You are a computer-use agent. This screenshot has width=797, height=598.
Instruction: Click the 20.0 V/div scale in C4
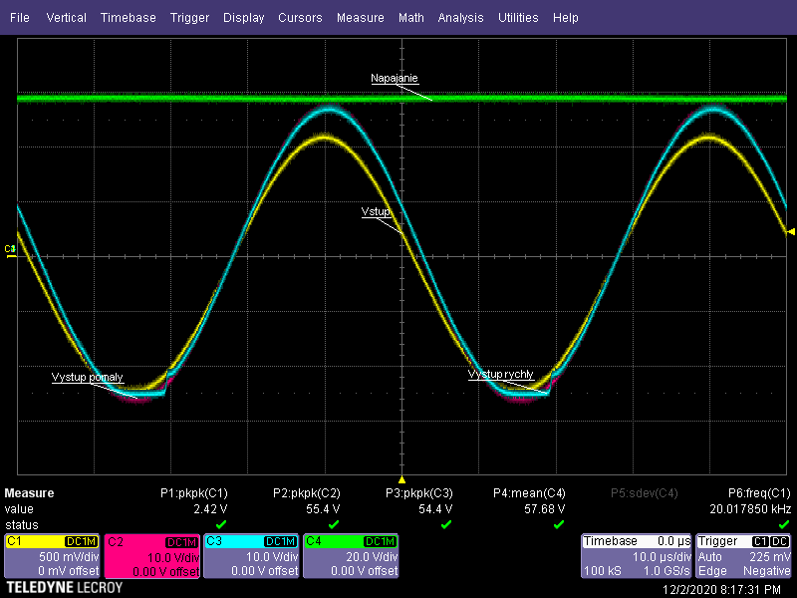[x=372, y=557]
